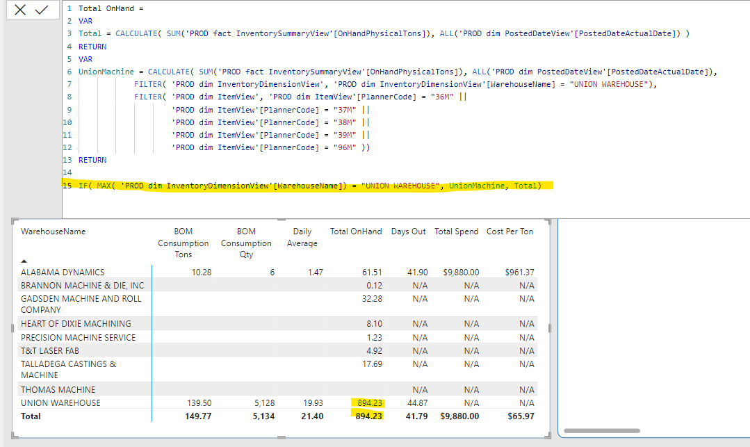Image resolution: width=750 pixels, height=447 pixels.
Task: Click the table visual's right-edge resize handle
Action: point(550,328)
